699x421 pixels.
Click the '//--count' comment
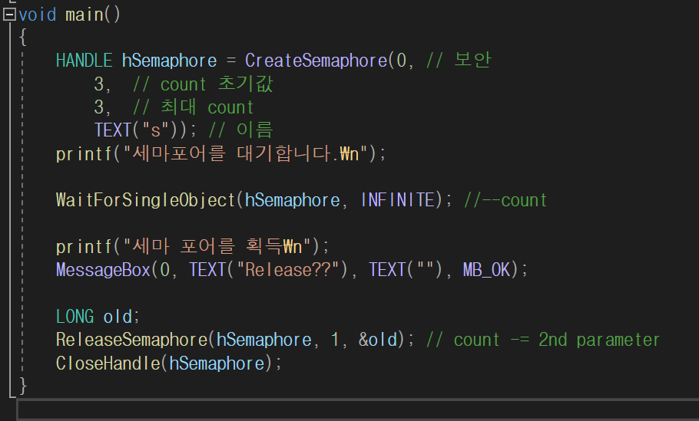pos(505,200)
